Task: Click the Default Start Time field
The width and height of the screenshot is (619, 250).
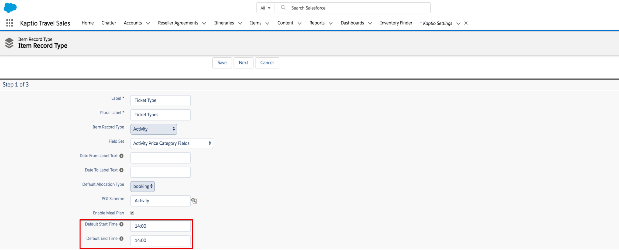Action: pos(160,226)
